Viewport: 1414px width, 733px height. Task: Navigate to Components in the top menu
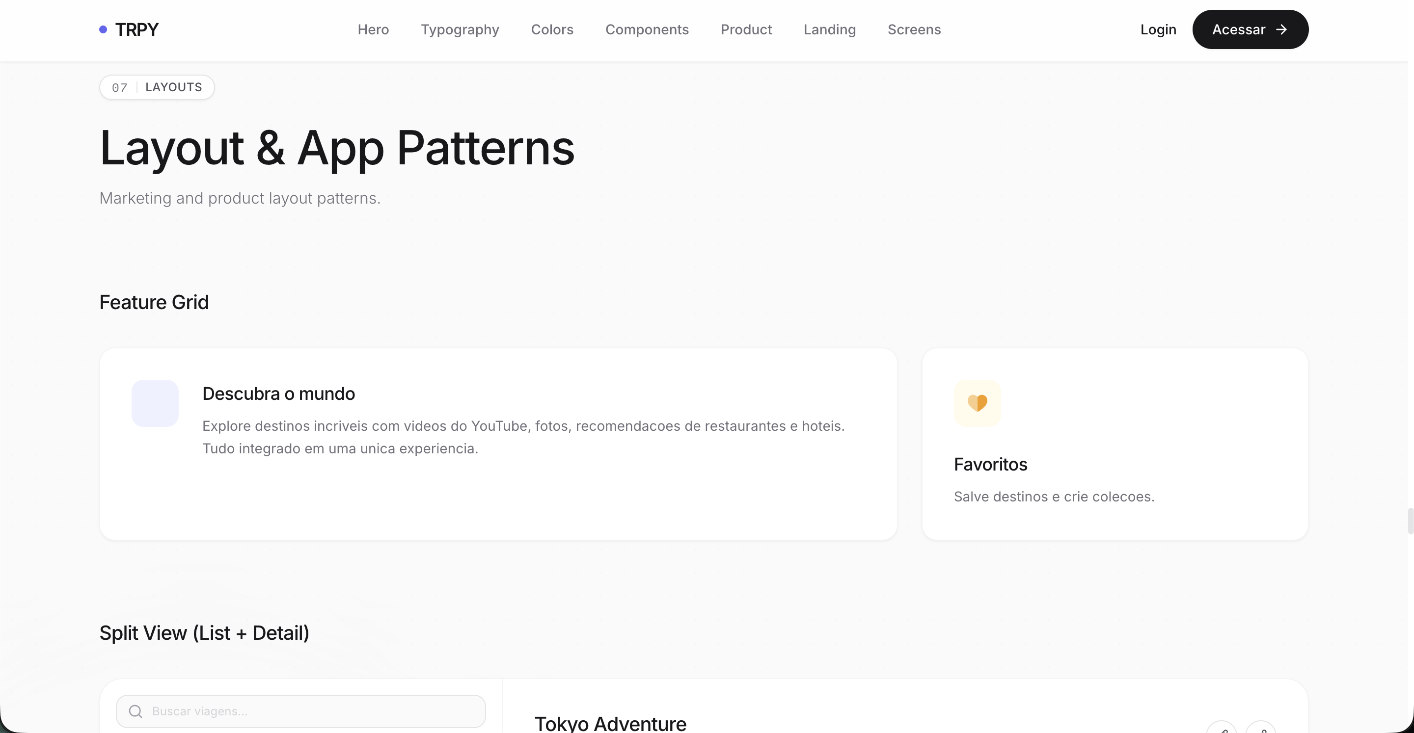click(x=647, y=29)
